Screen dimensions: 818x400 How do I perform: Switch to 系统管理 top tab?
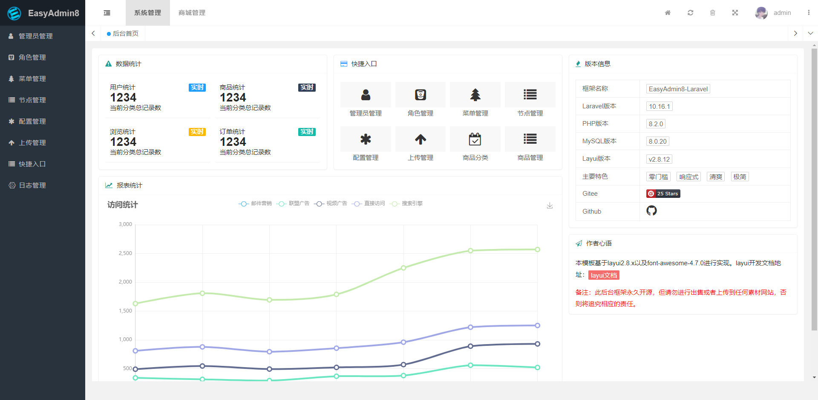click(148, 13)
